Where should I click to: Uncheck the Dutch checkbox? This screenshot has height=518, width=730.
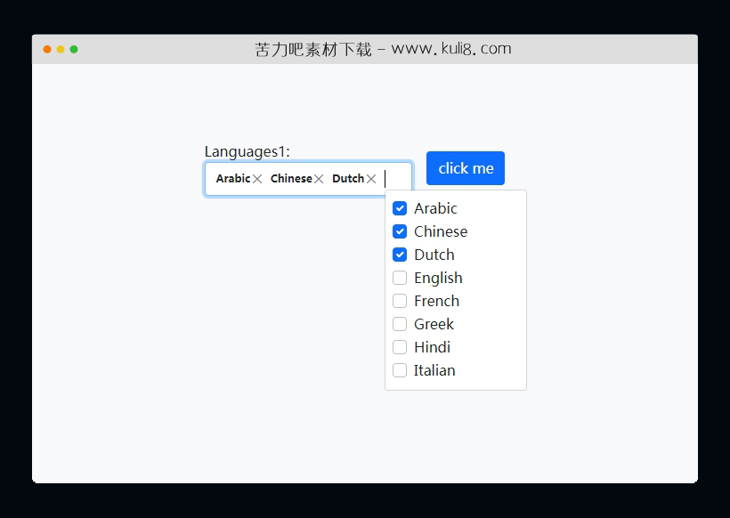[x=400, y=255]
